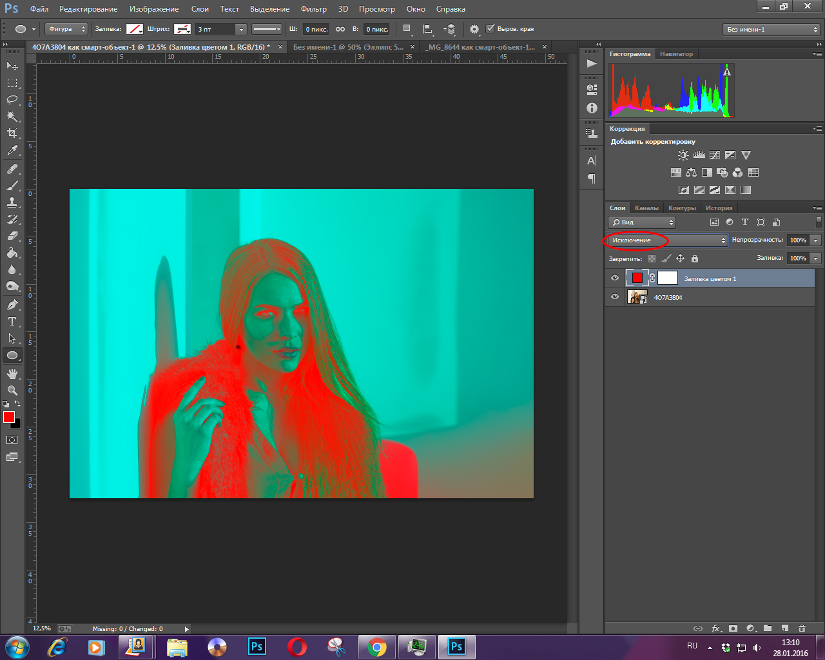
Task: Create a new layer
Action: tap(785, 628)
